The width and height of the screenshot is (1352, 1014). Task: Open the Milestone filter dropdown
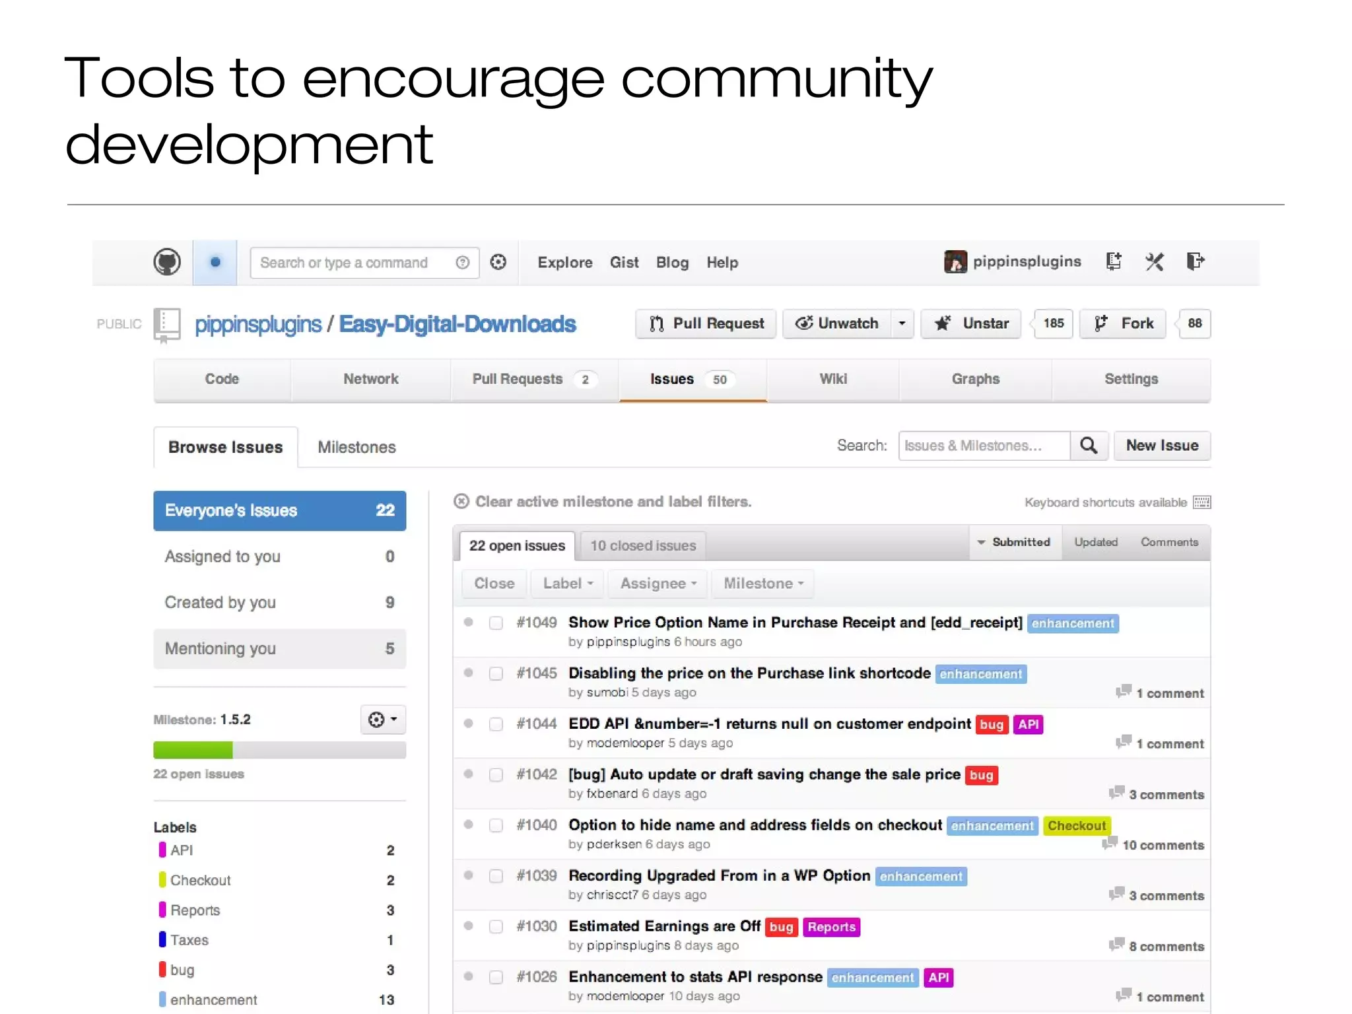(x=762, y=584)
